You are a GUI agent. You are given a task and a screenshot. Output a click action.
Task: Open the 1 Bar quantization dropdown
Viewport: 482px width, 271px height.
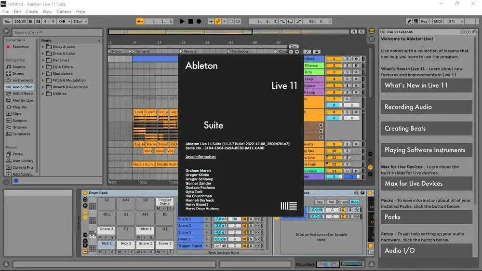(80, 21)
